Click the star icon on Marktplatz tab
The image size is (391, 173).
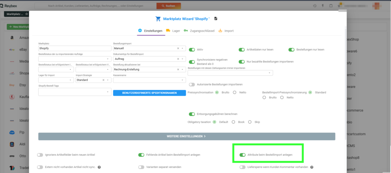27,14
